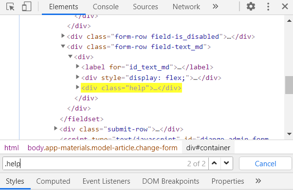
Task: Expand the highlighted help div
Action: pos(77,87)
